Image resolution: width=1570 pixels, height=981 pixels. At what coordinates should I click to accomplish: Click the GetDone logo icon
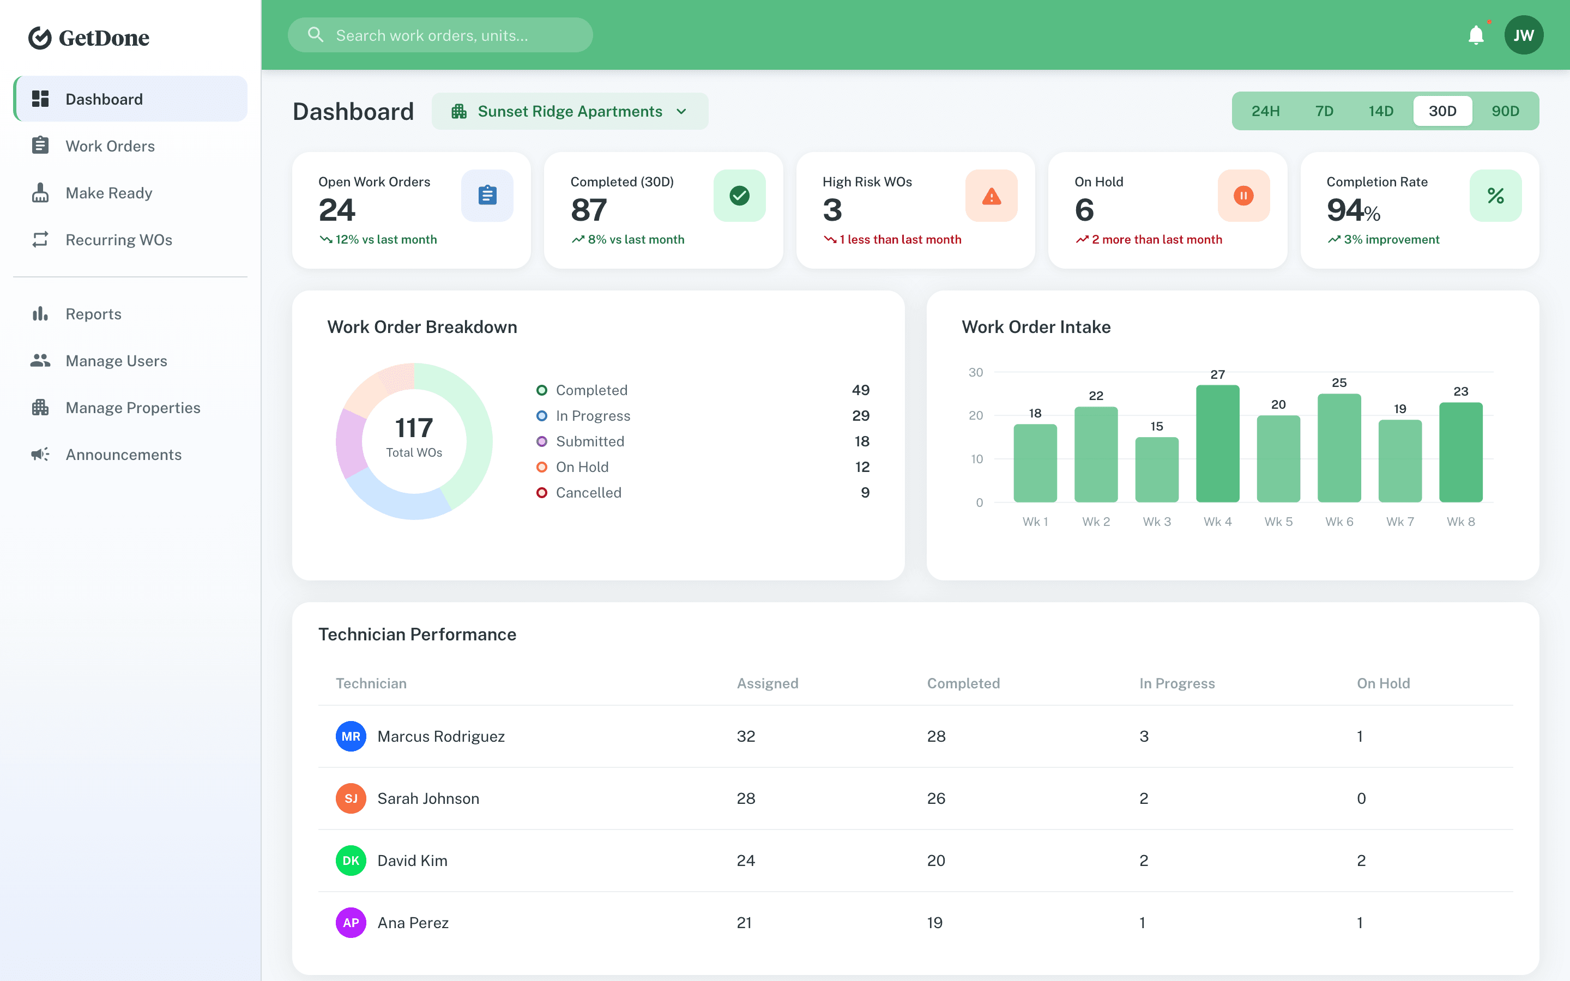[x=40, y=37]
